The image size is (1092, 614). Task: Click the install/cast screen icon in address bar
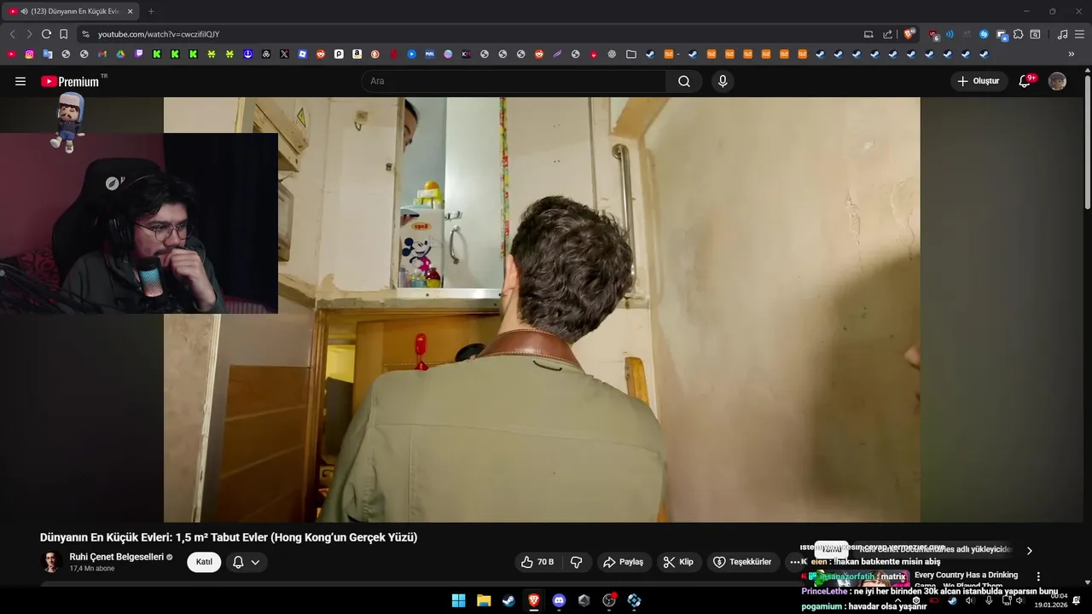868,34
